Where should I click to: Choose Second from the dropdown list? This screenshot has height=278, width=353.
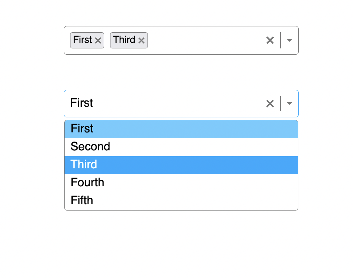[181, 147]
